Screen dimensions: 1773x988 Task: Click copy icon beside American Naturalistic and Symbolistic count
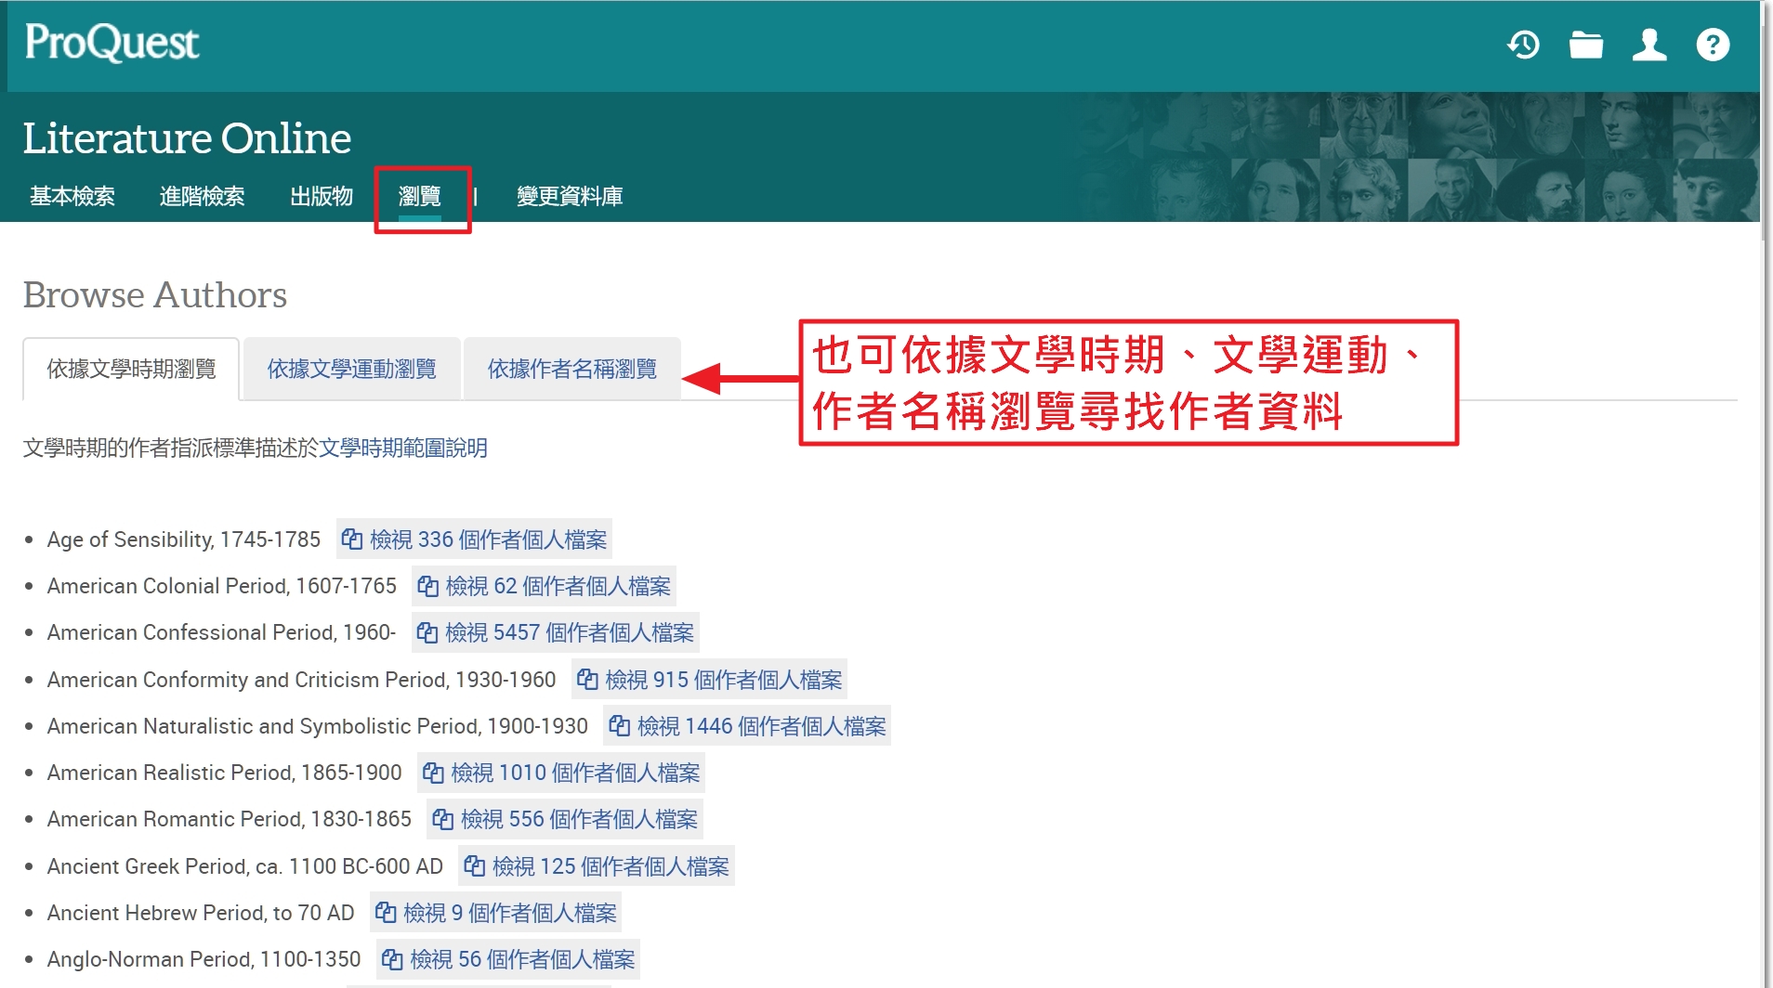tap(619, 726)
